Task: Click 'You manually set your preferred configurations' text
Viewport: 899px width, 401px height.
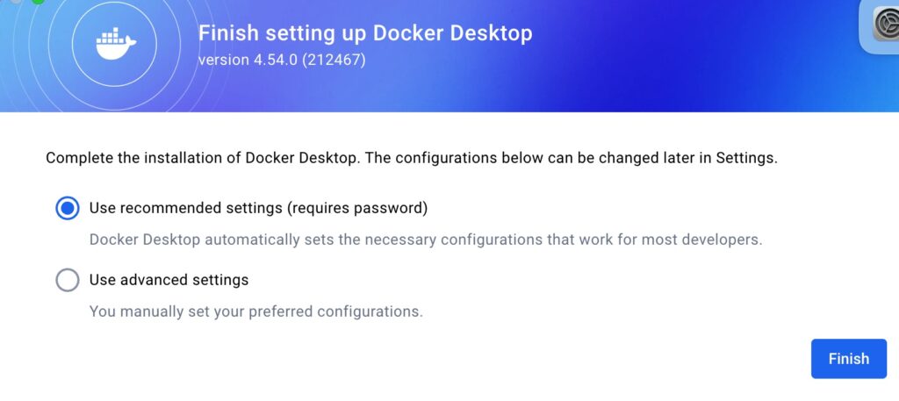Action: [x=255, y=311]
